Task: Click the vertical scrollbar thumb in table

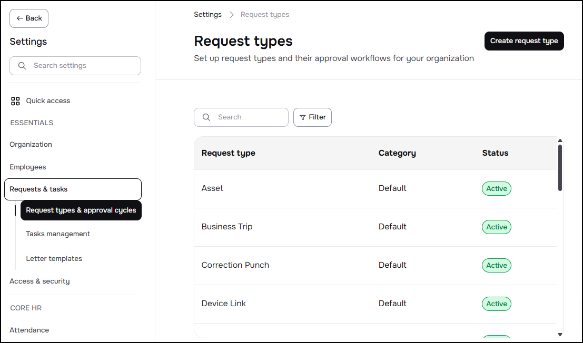Action: [x=560, y=168]
